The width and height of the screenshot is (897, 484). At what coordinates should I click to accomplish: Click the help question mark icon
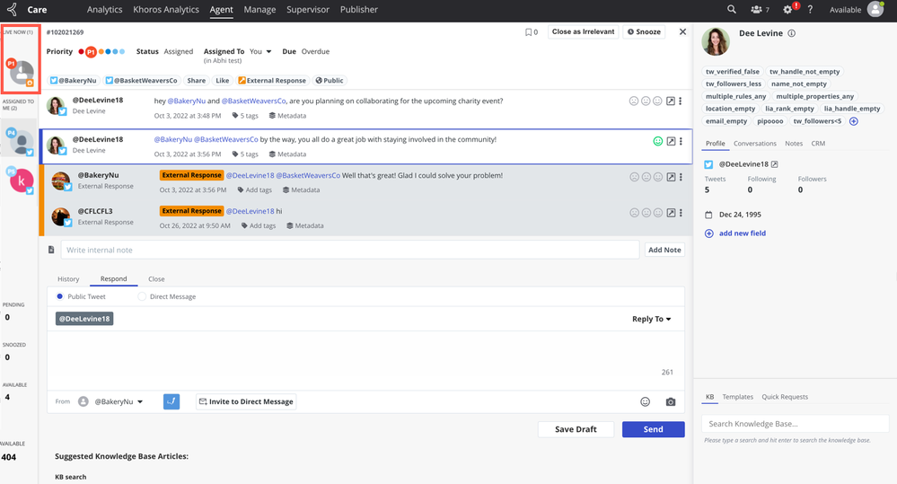810,10
